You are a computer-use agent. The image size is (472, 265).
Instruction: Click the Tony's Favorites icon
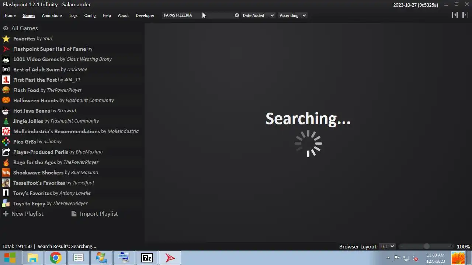(x=6, y=193)
